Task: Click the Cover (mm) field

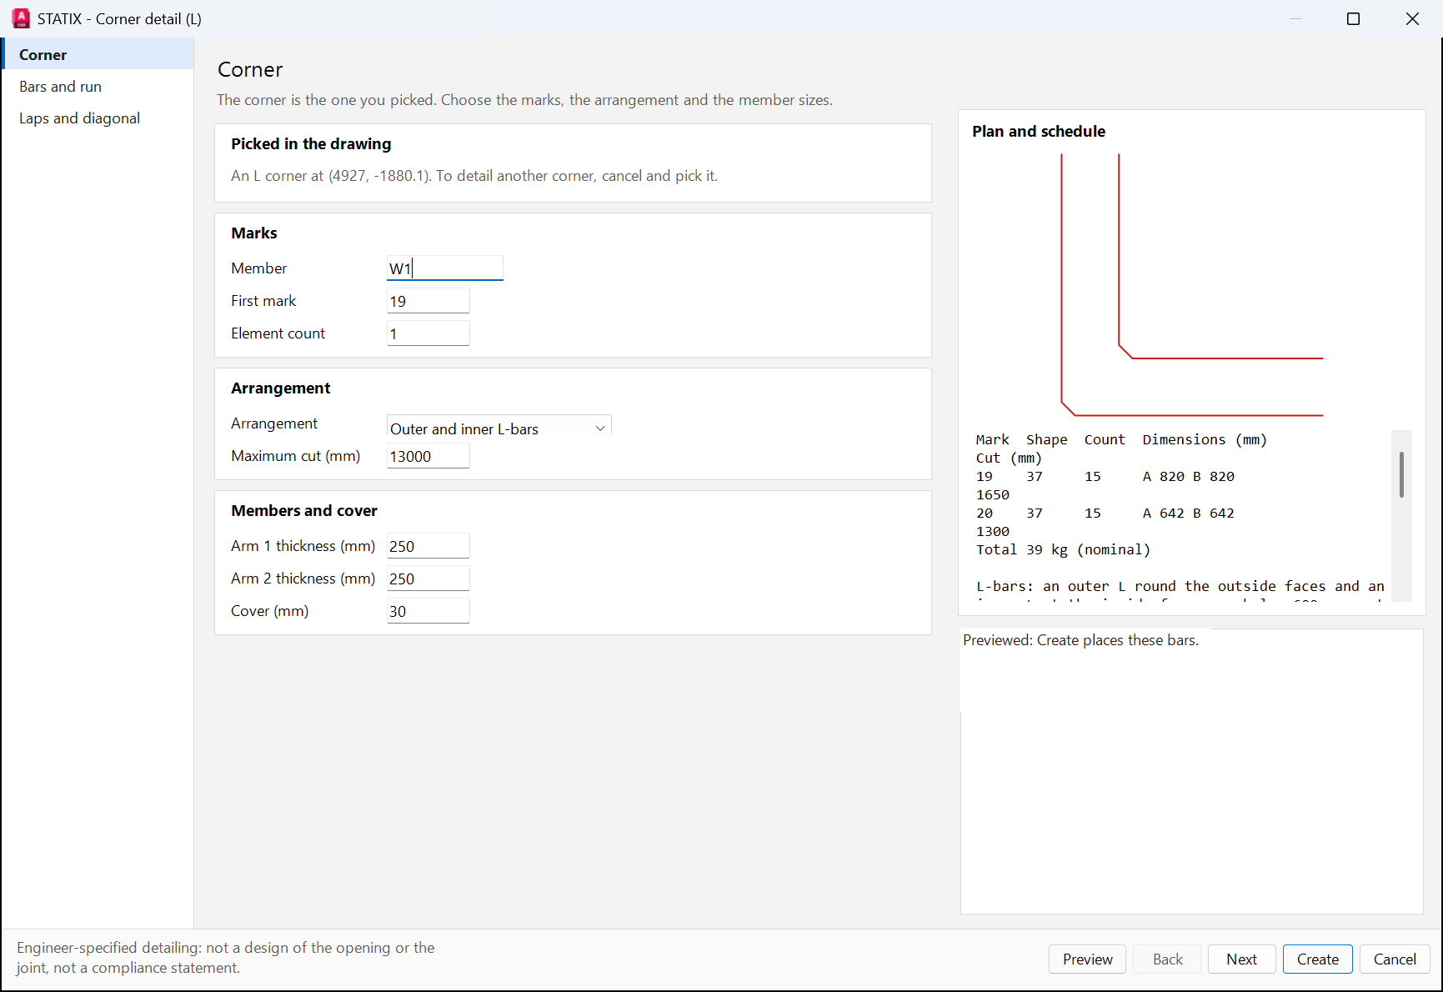Action: point(428,611)
